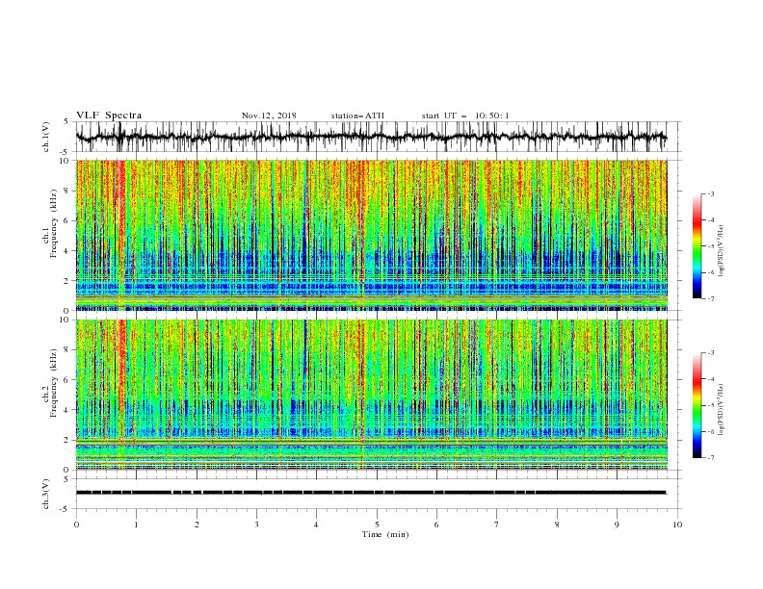Click the "7" tick on the time axis
763x589 pixels.
click(x=496, y=525)
